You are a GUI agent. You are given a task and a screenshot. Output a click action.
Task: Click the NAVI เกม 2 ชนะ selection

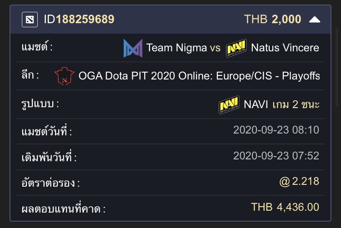(281, 104)
